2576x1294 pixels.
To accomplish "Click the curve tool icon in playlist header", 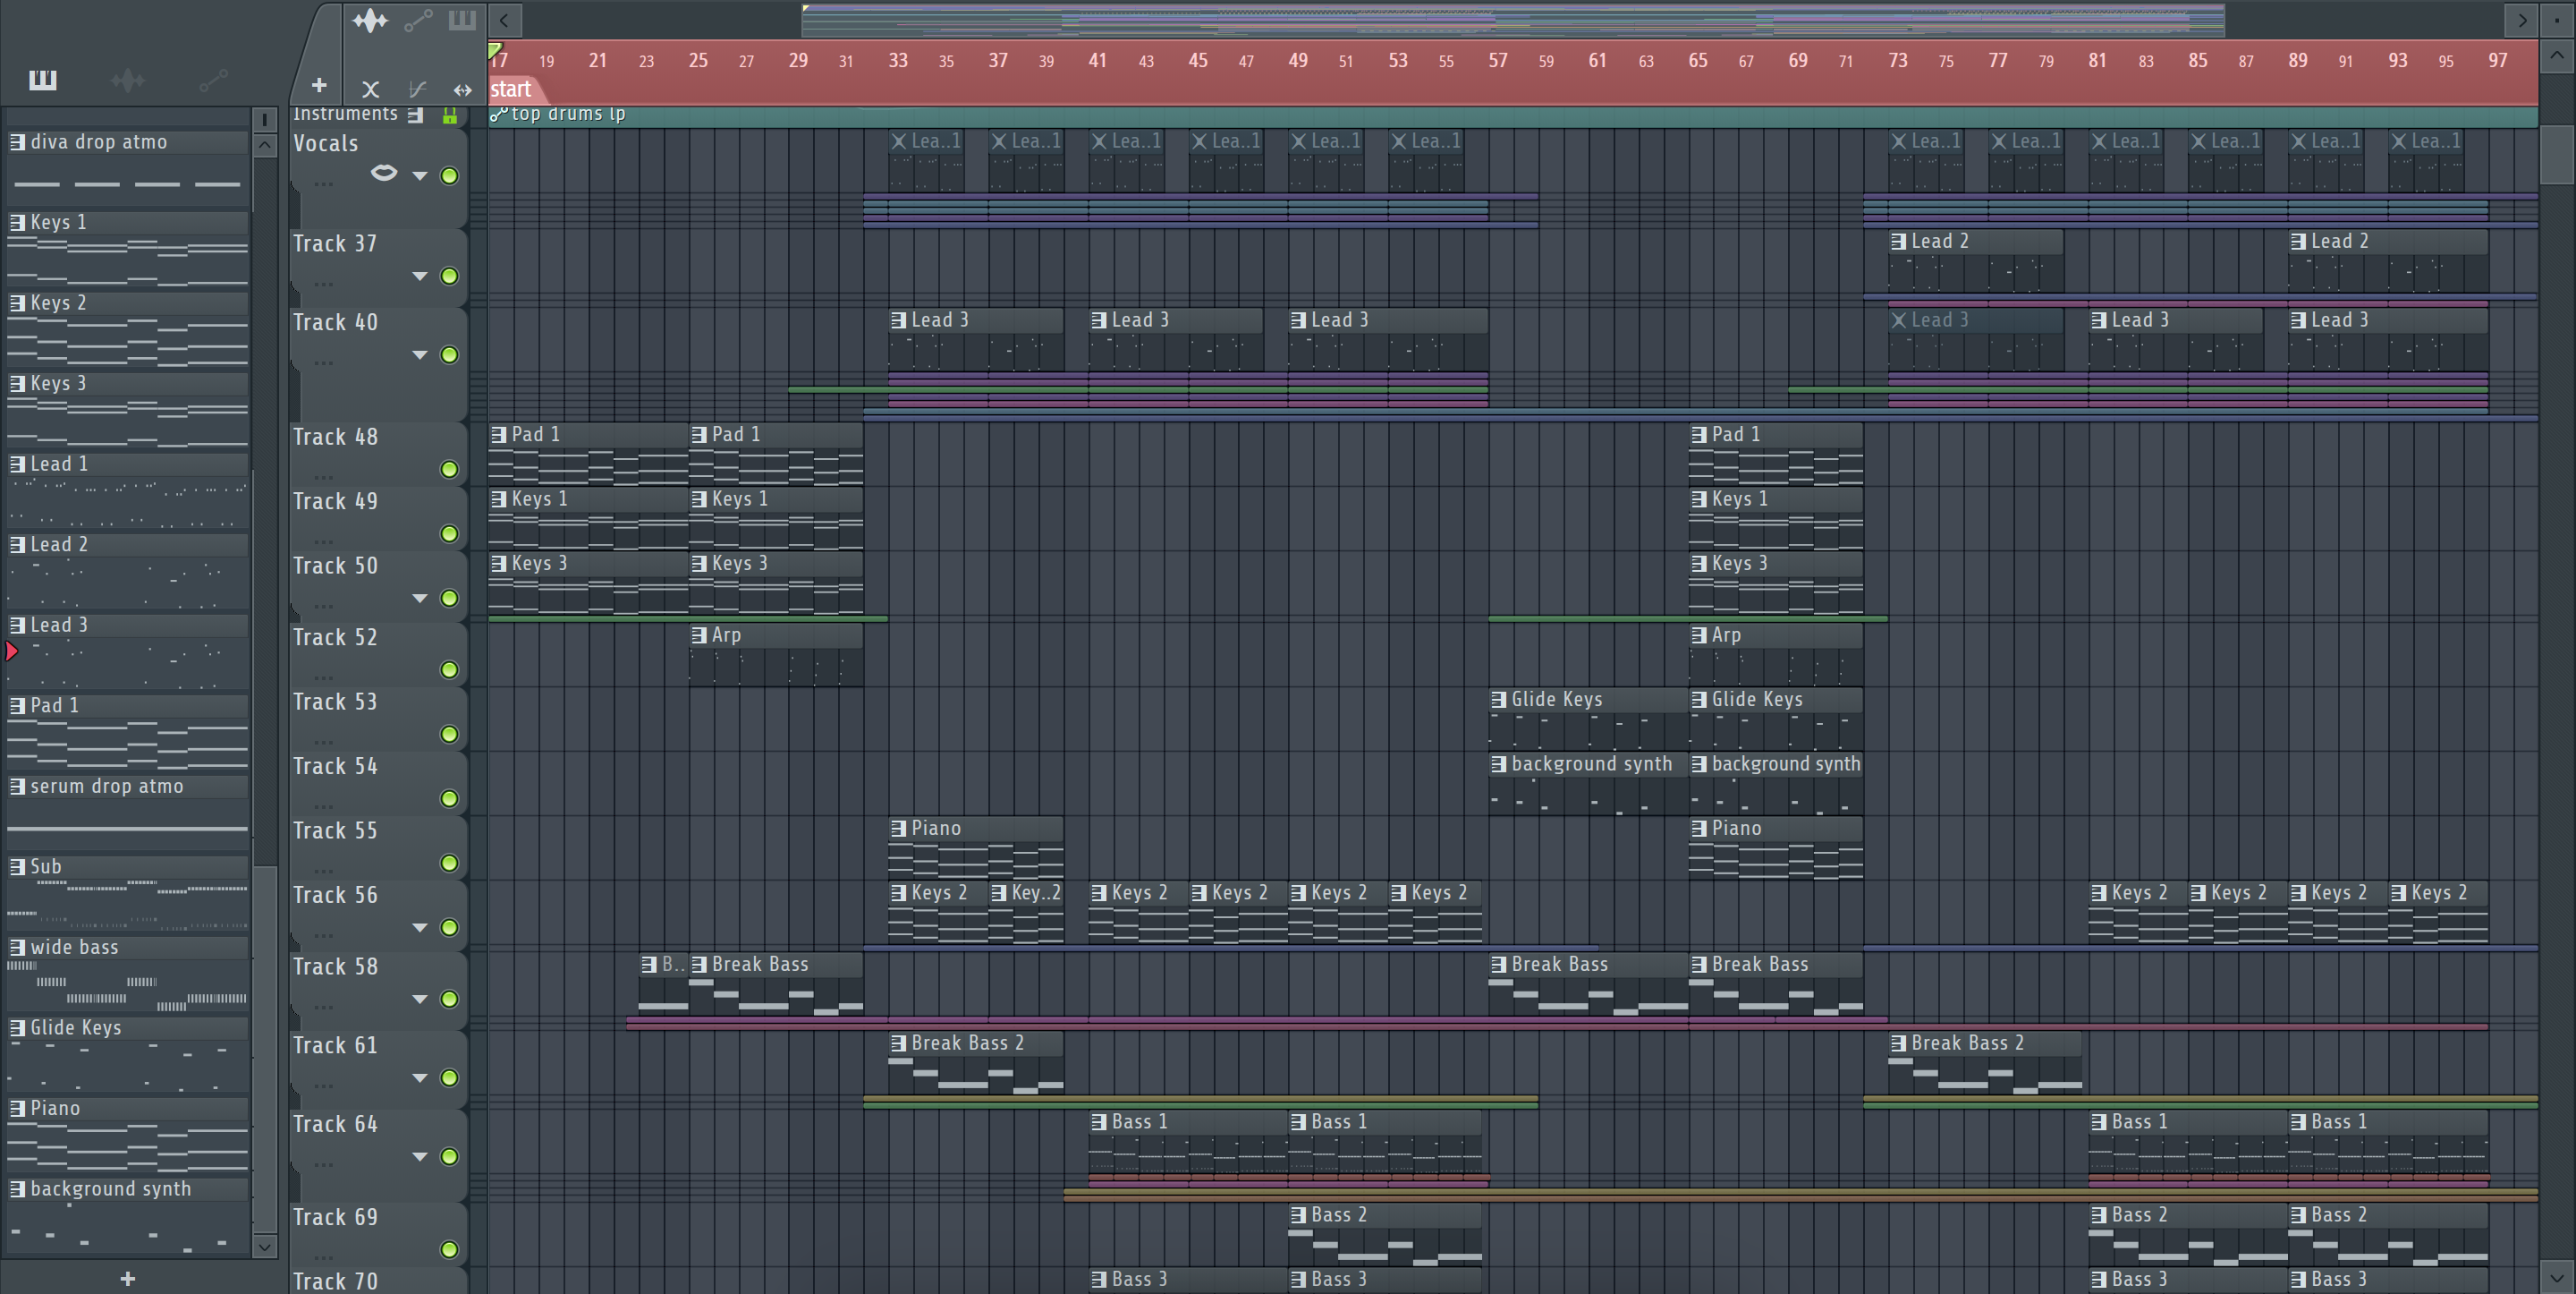I will click(418, 89).
